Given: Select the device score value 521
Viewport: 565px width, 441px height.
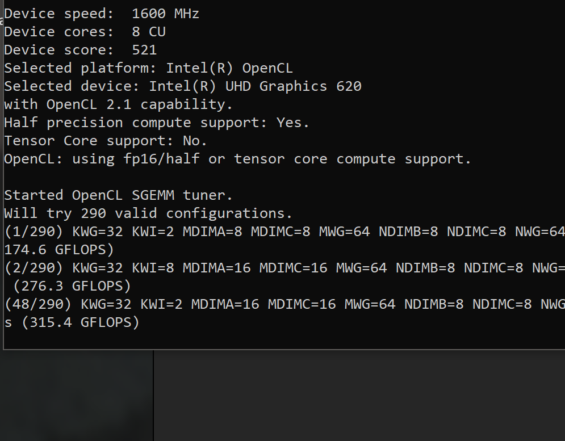Looking at the screenshot, I should point(144,50).
